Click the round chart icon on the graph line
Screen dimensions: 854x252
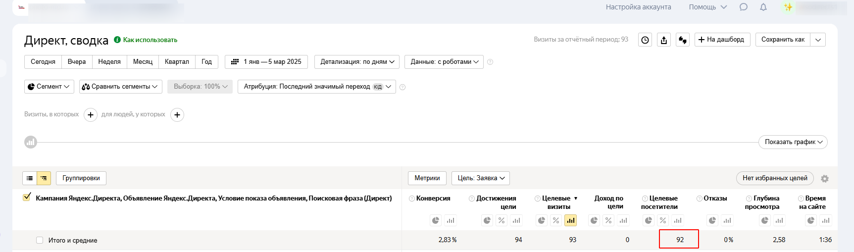31,142
